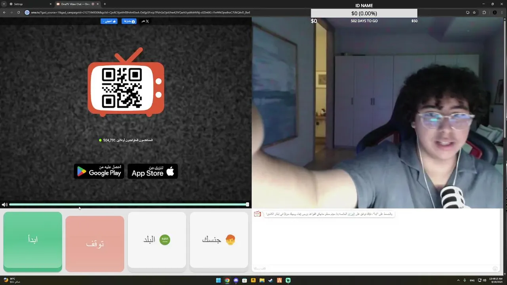Click the site information icon in address bar
The image size is (507, 285).
[x=27, y=12]
